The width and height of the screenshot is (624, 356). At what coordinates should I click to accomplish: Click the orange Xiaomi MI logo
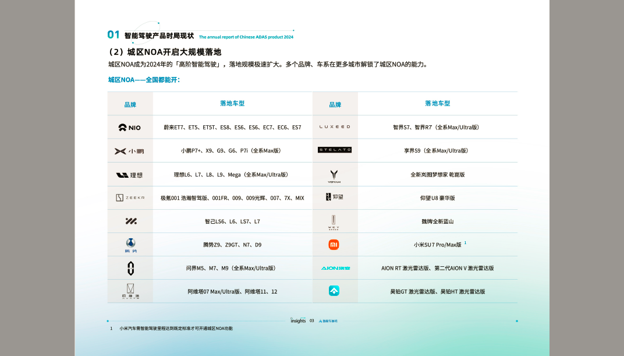tap(334, 245)
